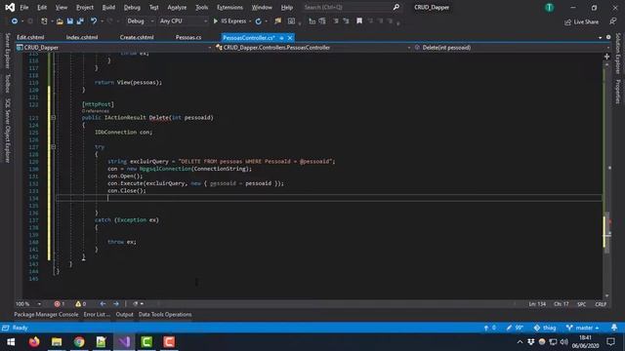Click the browser refresh icon in the toolbar
Viewport: 625px width, 351px height.
[x=258, y=21]
